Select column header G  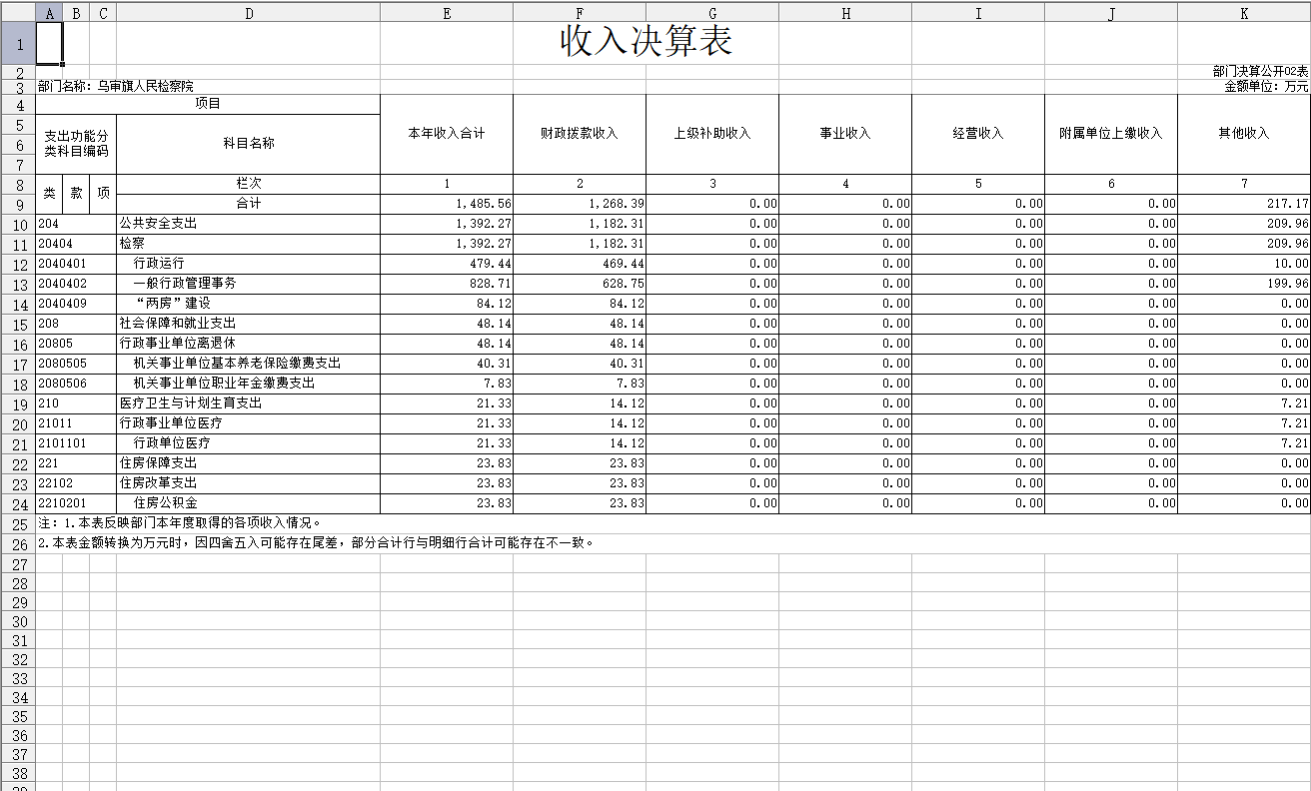712,13
